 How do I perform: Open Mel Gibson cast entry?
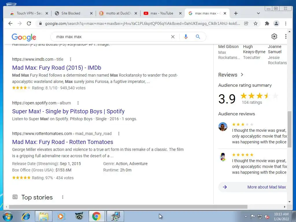(229, 52)
